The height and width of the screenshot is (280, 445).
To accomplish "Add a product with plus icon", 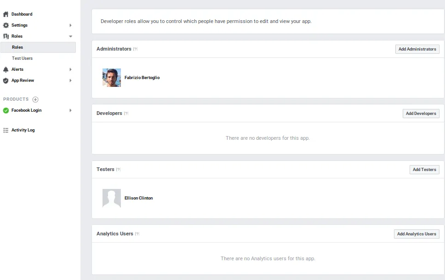I will [x=35, y=99].
